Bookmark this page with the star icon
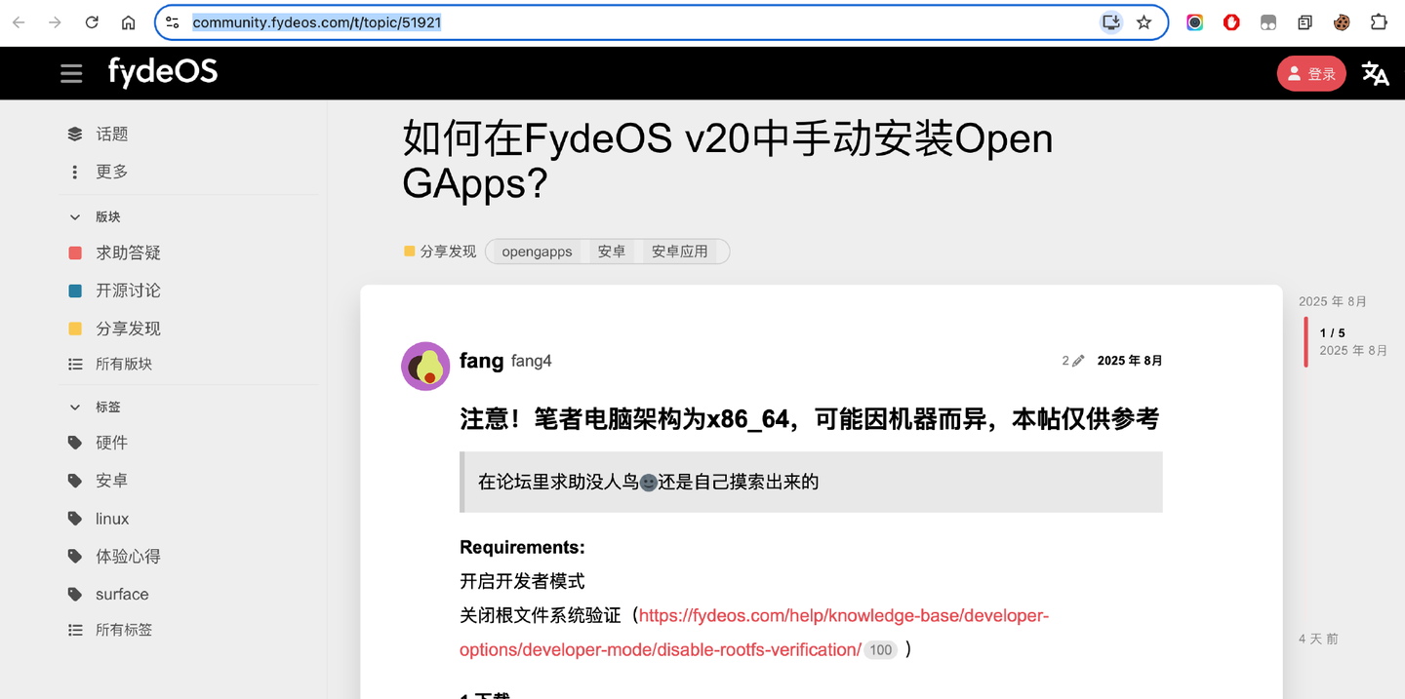Screen dimensions: 1405x699 (1144, 22)
